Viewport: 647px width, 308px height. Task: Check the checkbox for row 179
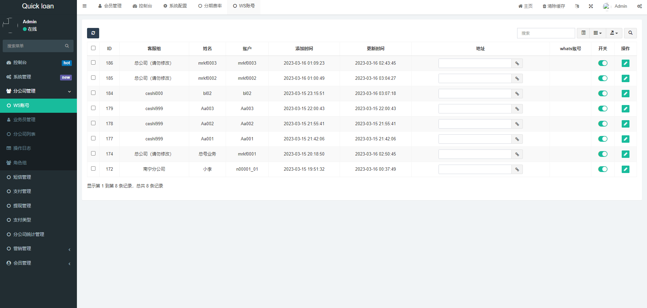pyautogui.click(x=93, y=108)
